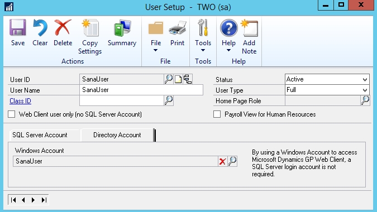Check Web Client user only checkbox

11,114
